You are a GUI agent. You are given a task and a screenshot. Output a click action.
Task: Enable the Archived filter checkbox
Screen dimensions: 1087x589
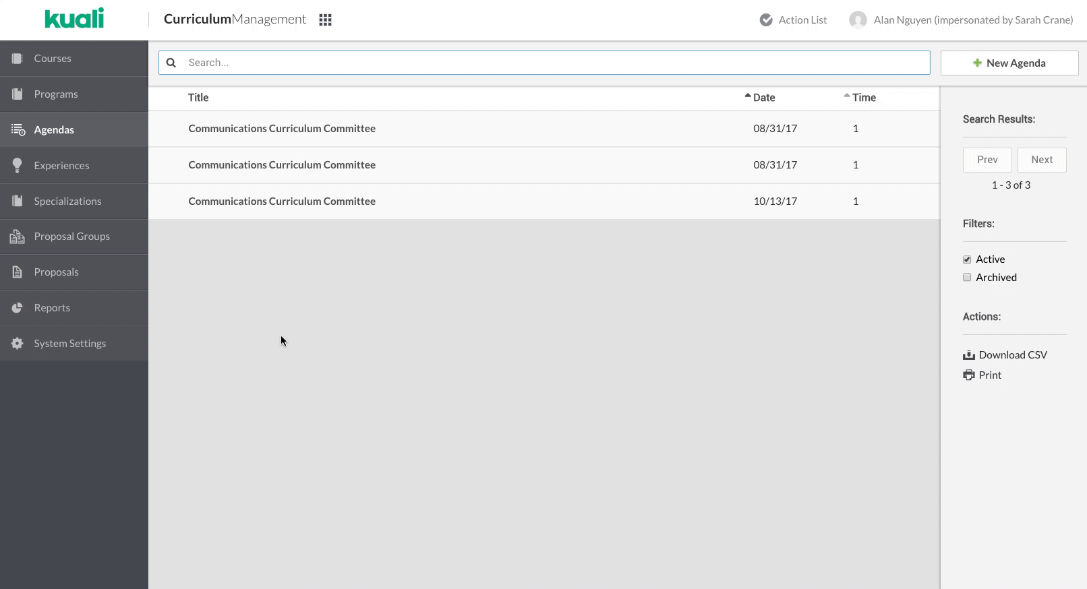click(x=967, y=278)
